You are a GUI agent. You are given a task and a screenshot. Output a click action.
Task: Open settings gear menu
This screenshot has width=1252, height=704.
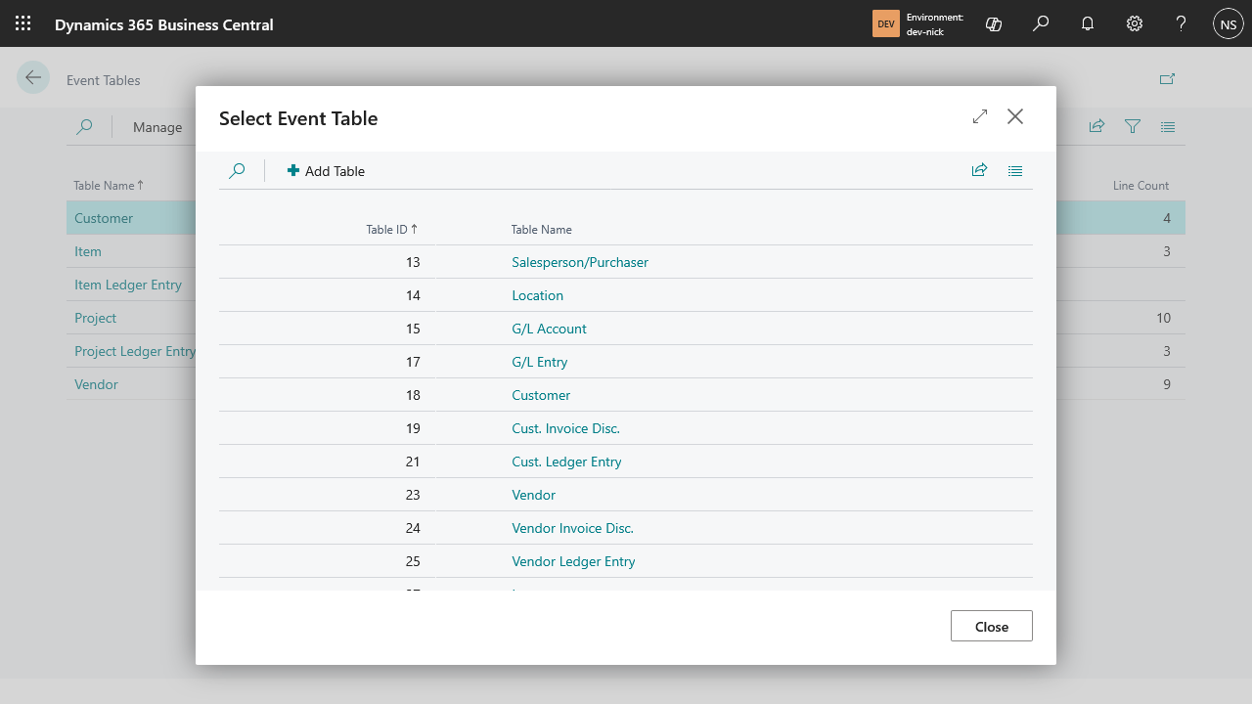[1135, 23]
